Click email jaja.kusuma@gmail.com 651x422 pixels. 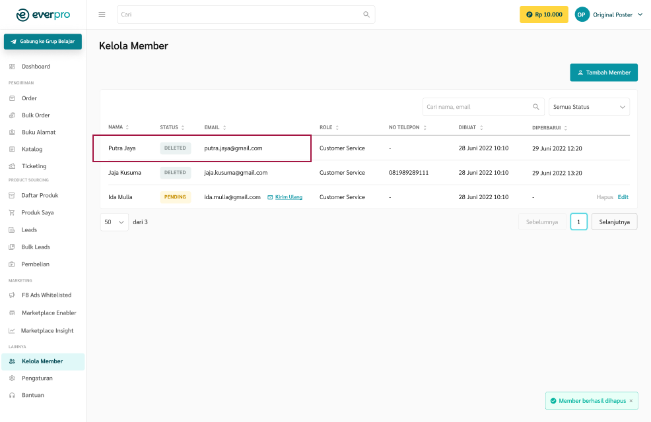(236, 173)
